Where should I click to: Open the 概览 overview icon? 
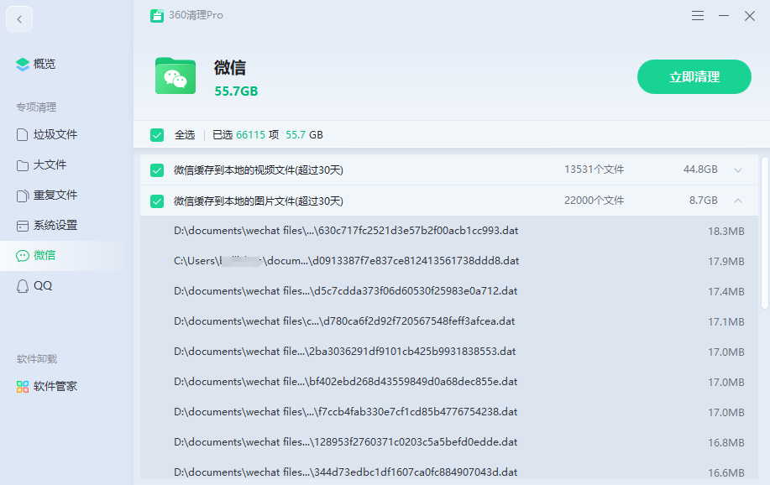coord(23,65)
